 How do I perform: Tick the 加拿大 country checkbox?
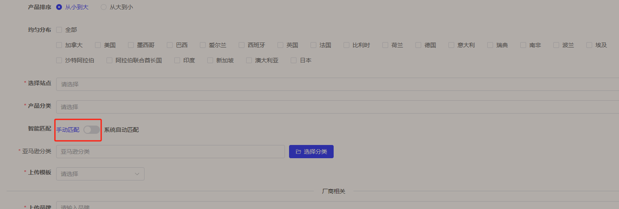[59, 45]
